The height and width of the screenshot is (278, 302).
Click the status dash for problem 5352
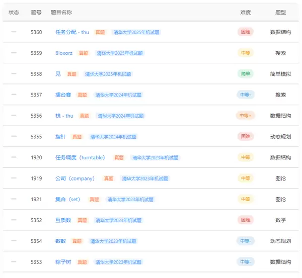[x=14, y=220]
